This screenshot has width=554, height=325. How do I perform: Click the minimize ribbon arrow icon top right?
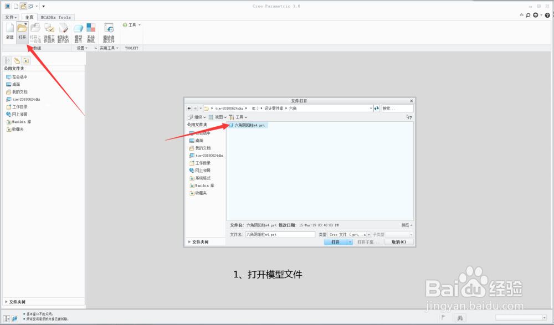521,15
